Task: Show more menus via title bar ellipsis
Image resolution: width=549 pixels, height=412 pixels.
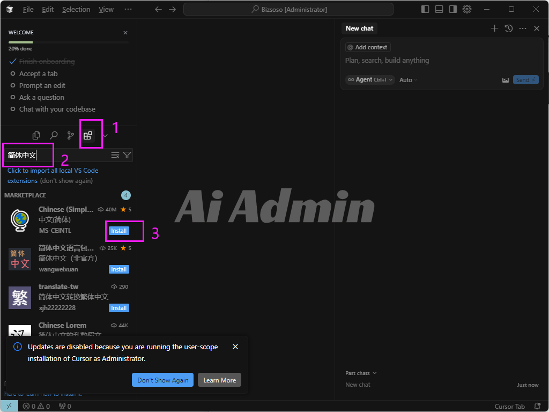Action: [x=128, y=10]
